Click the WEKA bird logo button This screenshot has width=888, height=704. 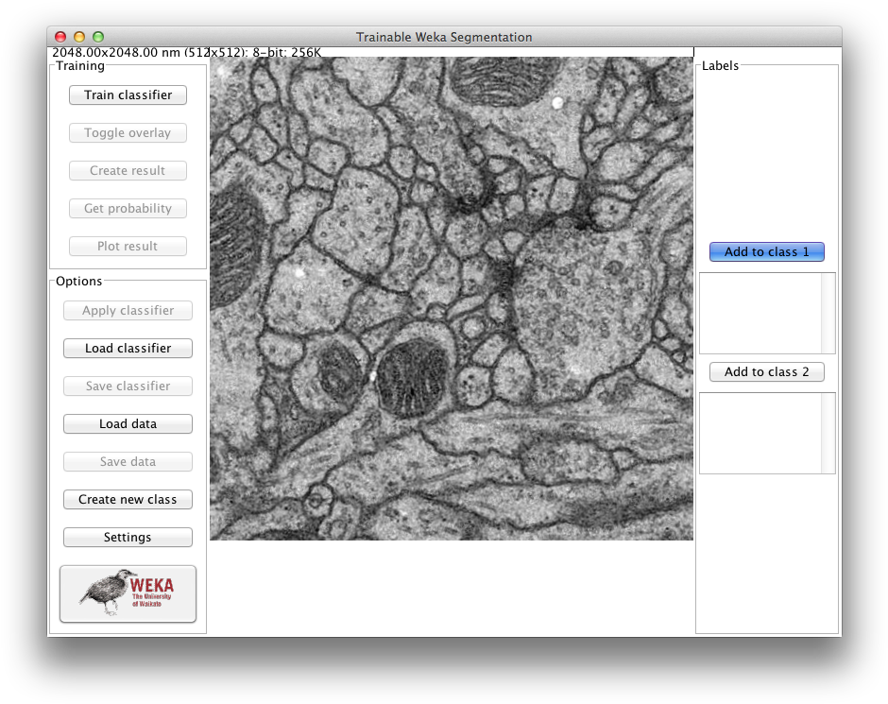click(x=128, y=593)
